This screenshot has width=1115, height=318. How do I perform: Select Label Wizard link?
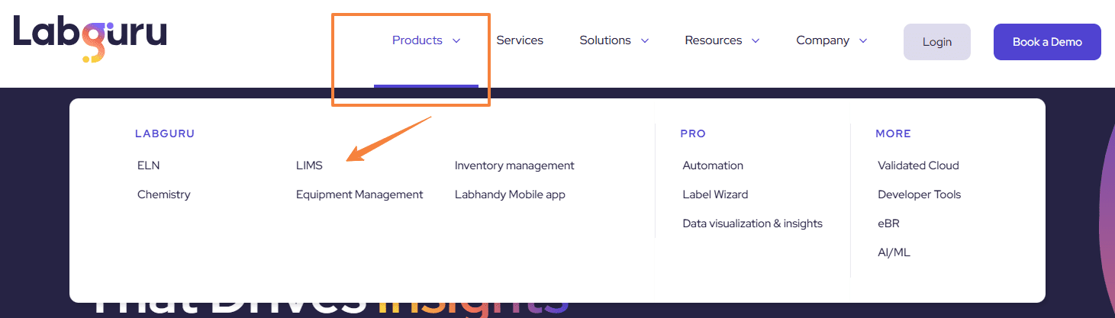click(715, 194)
